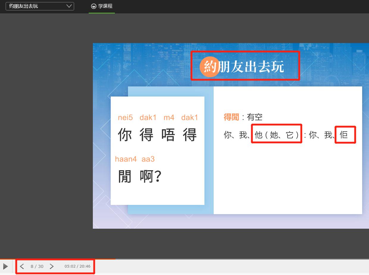Click the 8 / 30 slide counter
This screenshot has height=275, width=369.
point(37,266)
